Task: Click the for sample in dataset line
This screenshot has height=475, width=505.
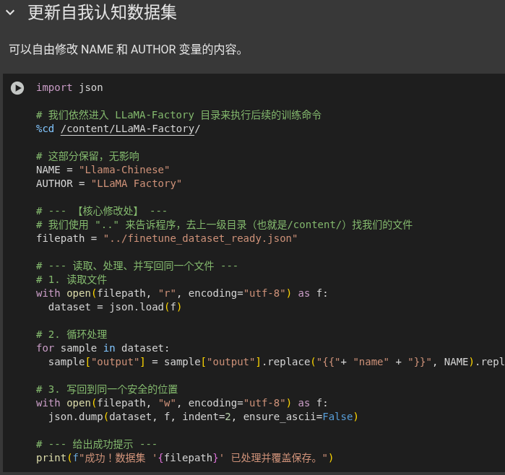Action: coord(103,348)
